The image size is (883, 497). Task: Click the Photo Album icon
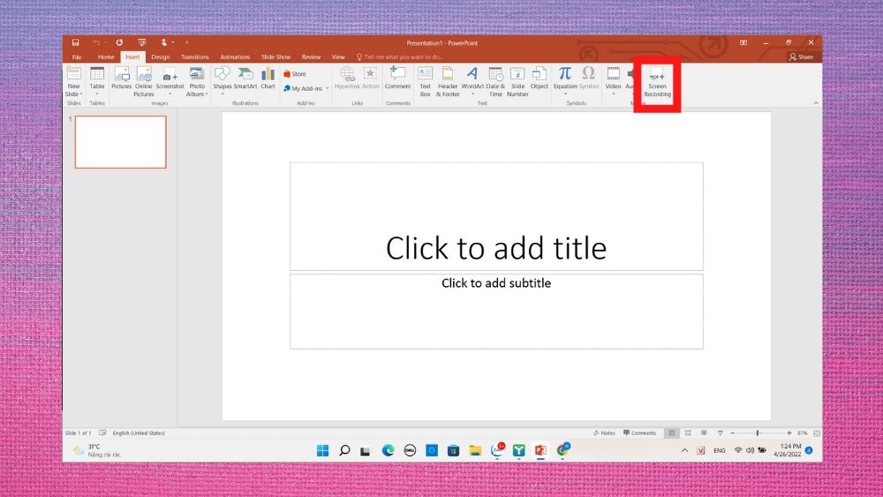(197, 74)
